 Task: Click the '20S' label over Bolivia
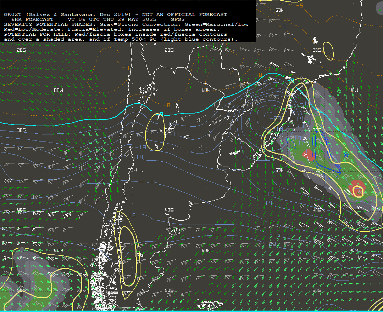tap(169, 50)
